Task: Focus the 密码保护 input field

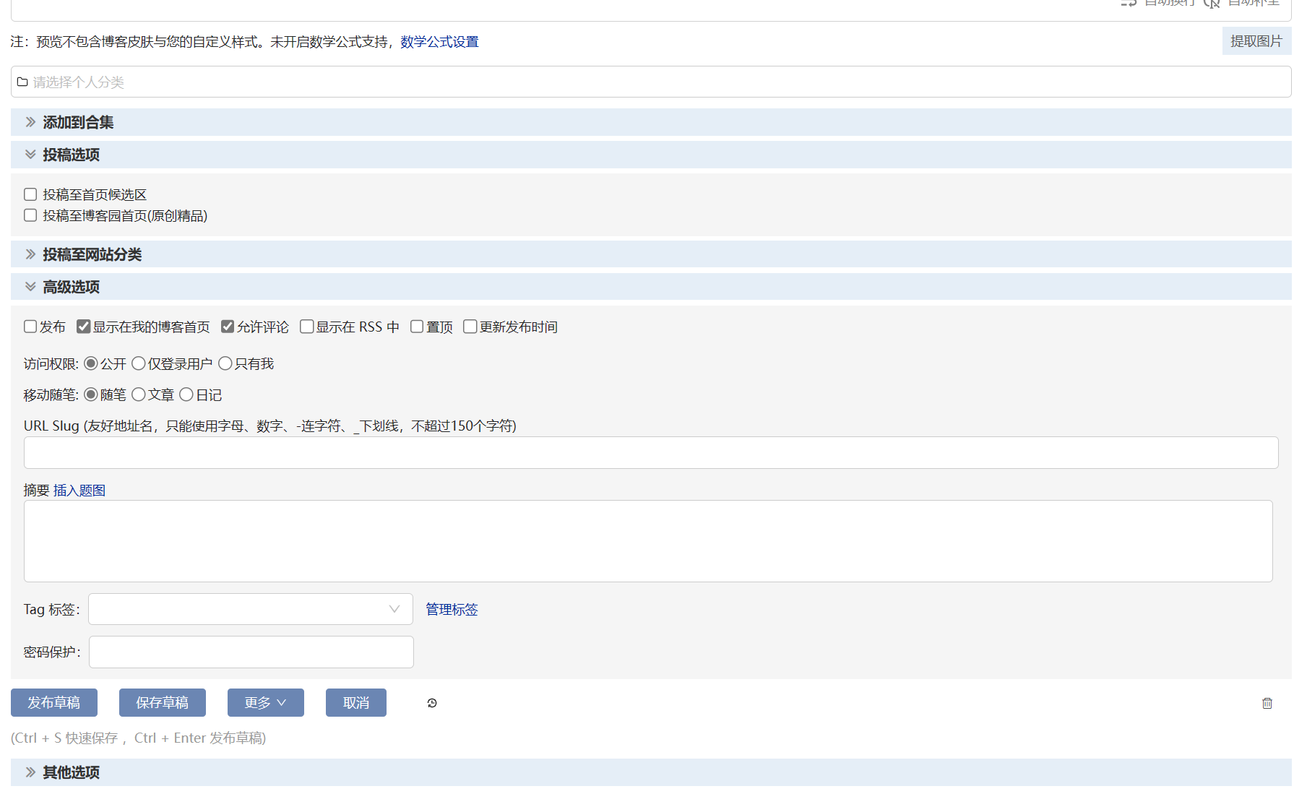Action: pos(251,652)
